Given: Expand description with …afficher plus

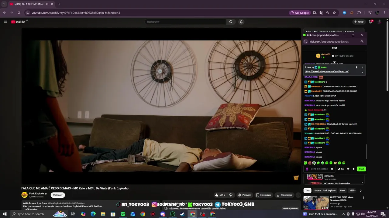Looking at the screenshot, I should (x=30, y=209).
